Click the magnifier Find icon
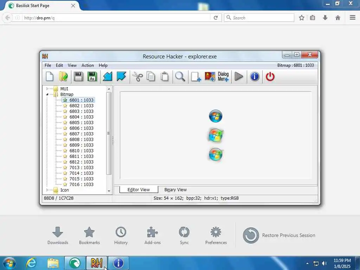The image size is (360, 270). point(180,76)
